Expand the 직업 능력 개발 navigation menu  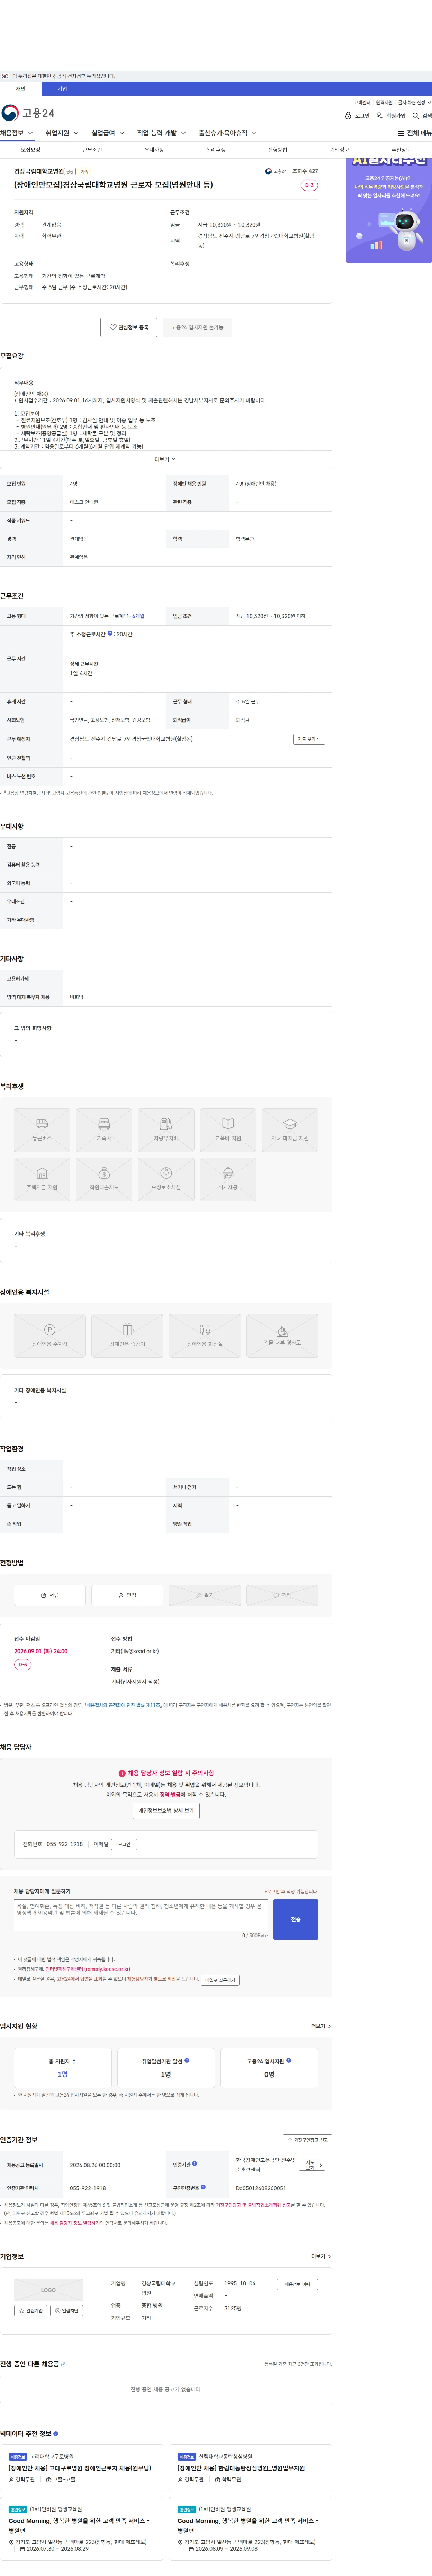(162, 133)
